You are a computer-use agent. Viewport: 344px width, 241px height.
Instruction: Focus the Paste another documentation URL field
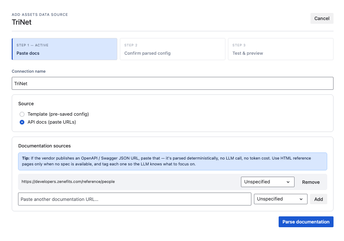(x=134, y=199)
